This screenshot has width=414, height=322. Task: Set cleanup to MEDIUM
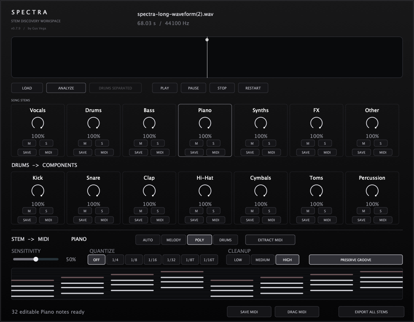(x=263, y=260)
